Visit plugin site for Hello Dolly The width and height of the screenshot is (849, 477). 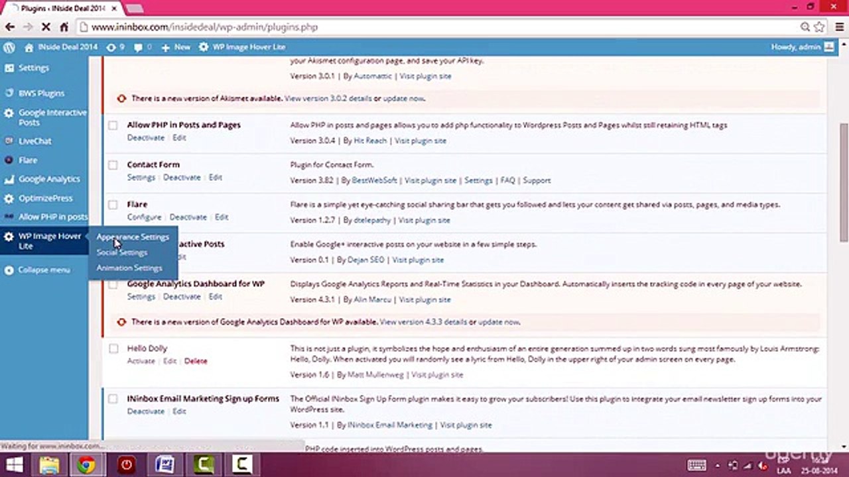(x=438, y=375)
